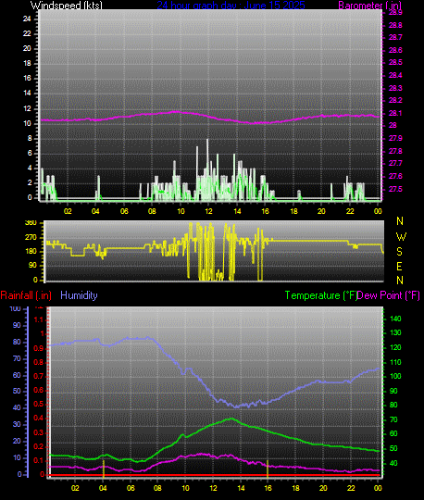424x500 pixels.
Task: Click the top N compass label
Action: 400,221
